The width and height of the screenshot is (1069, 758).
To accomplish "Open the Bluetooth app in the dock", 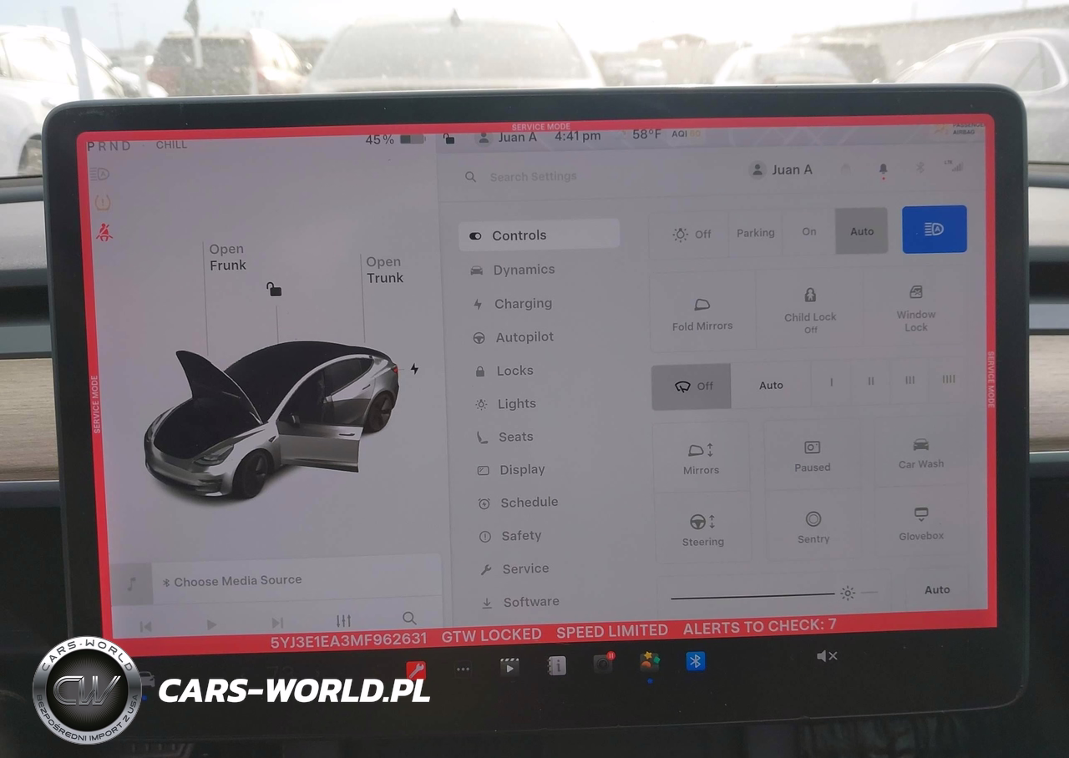I will pyautogui.click(x=695, y=662).
